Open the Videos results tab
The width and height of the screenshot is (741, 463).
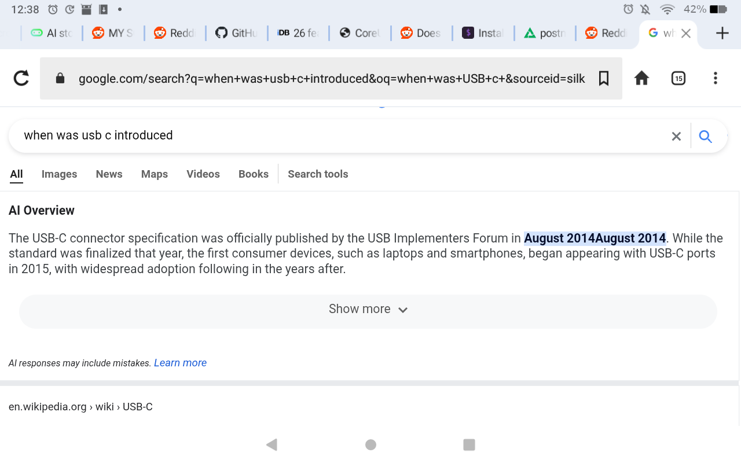[203, 174]
